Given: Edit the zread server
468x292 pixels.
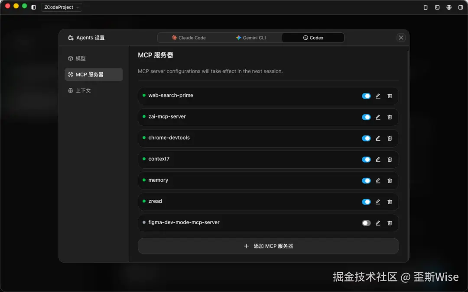Looking at the screenshot, I should click(x=378, y=202).
